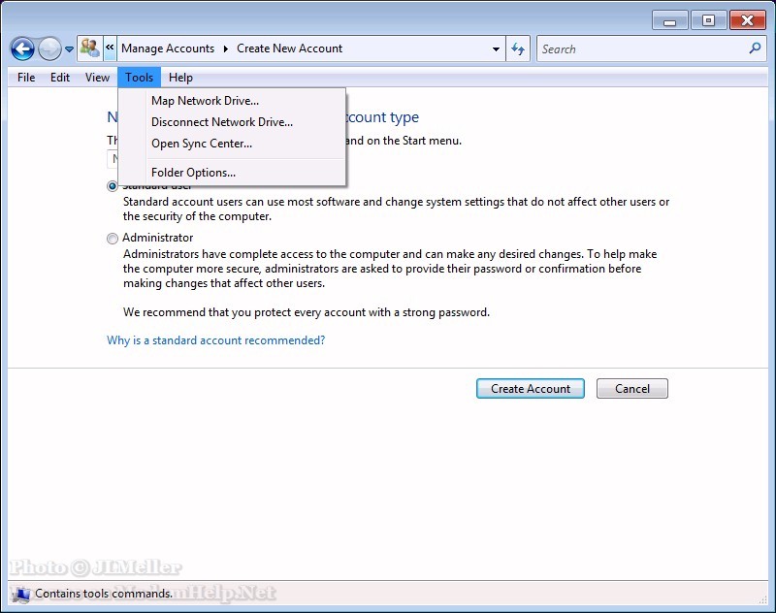This screenshot has height=613, width=776.
Task: Click the Cancel button
Action: (632, 389)
